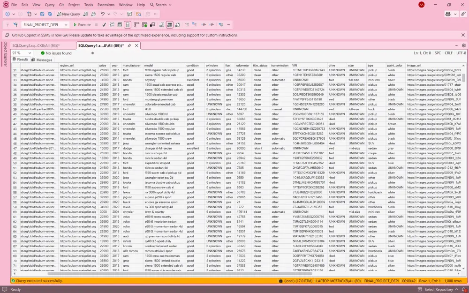
Task: Save the current query file
Action: (42, 14)
